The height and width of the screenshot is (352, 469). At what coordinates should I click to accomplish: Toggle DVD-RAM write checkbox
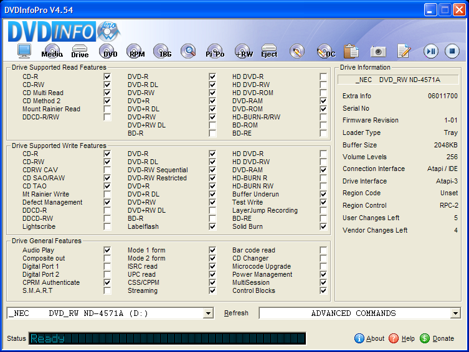(x=323, y=170)
